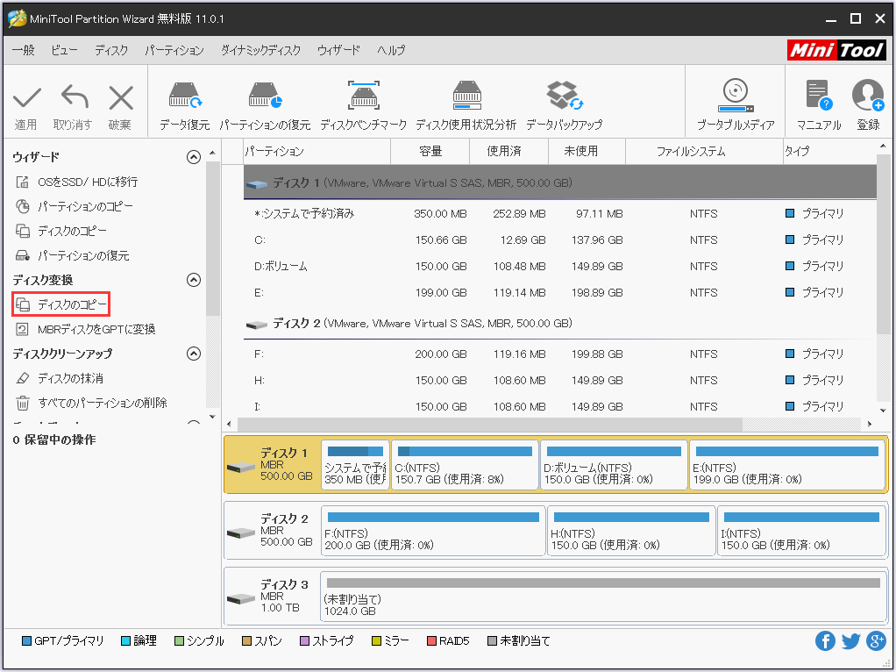Open the パーティション menu

[174, 50]
